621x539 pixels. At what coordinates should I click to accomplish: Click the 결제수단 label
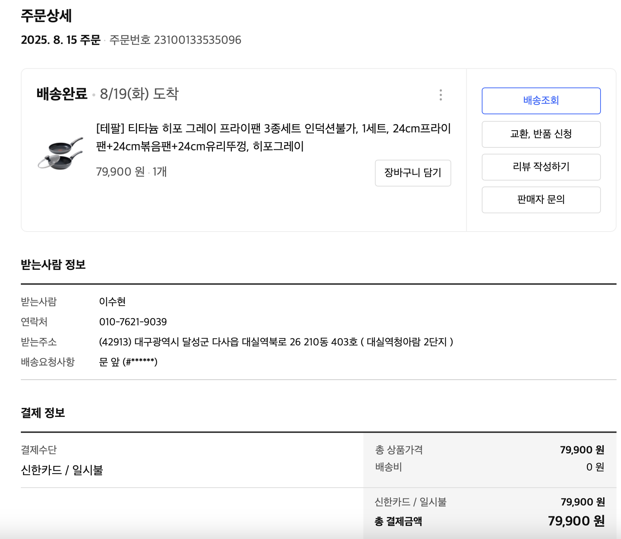tap(39, 450)
